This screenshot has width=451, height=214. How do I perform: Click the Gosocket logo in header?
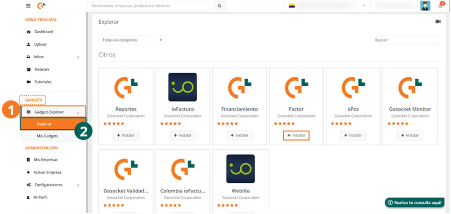click(42, 6)
